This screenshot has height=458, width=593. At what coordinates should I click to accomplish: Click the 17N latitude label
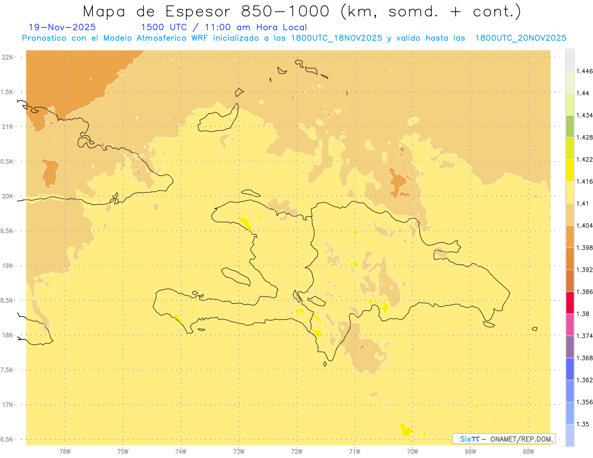pyautogui.click(x=7, y=405)
